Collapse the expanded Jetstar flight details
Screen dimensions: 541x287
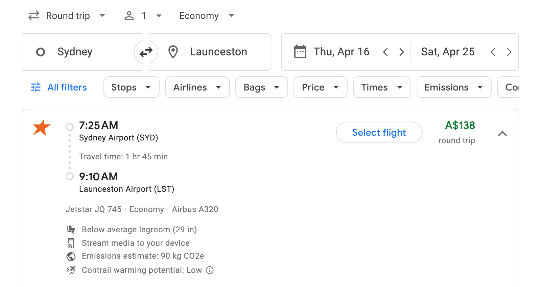click(x=503, y=134)
